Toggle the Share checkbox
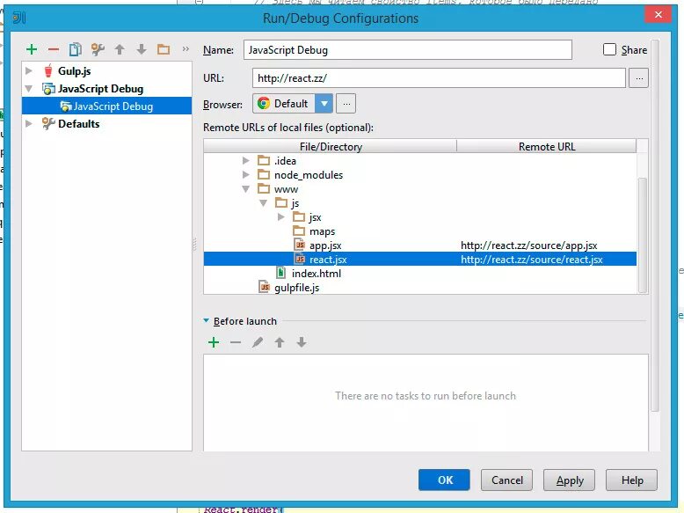The width and height of the screenshot is (684, 513). (609, 49)
